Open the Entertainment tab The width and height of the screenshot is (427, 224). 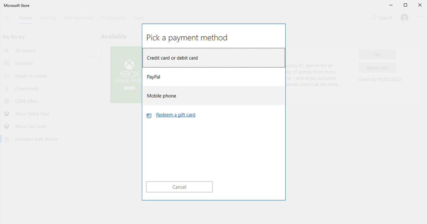coord(78,18)
